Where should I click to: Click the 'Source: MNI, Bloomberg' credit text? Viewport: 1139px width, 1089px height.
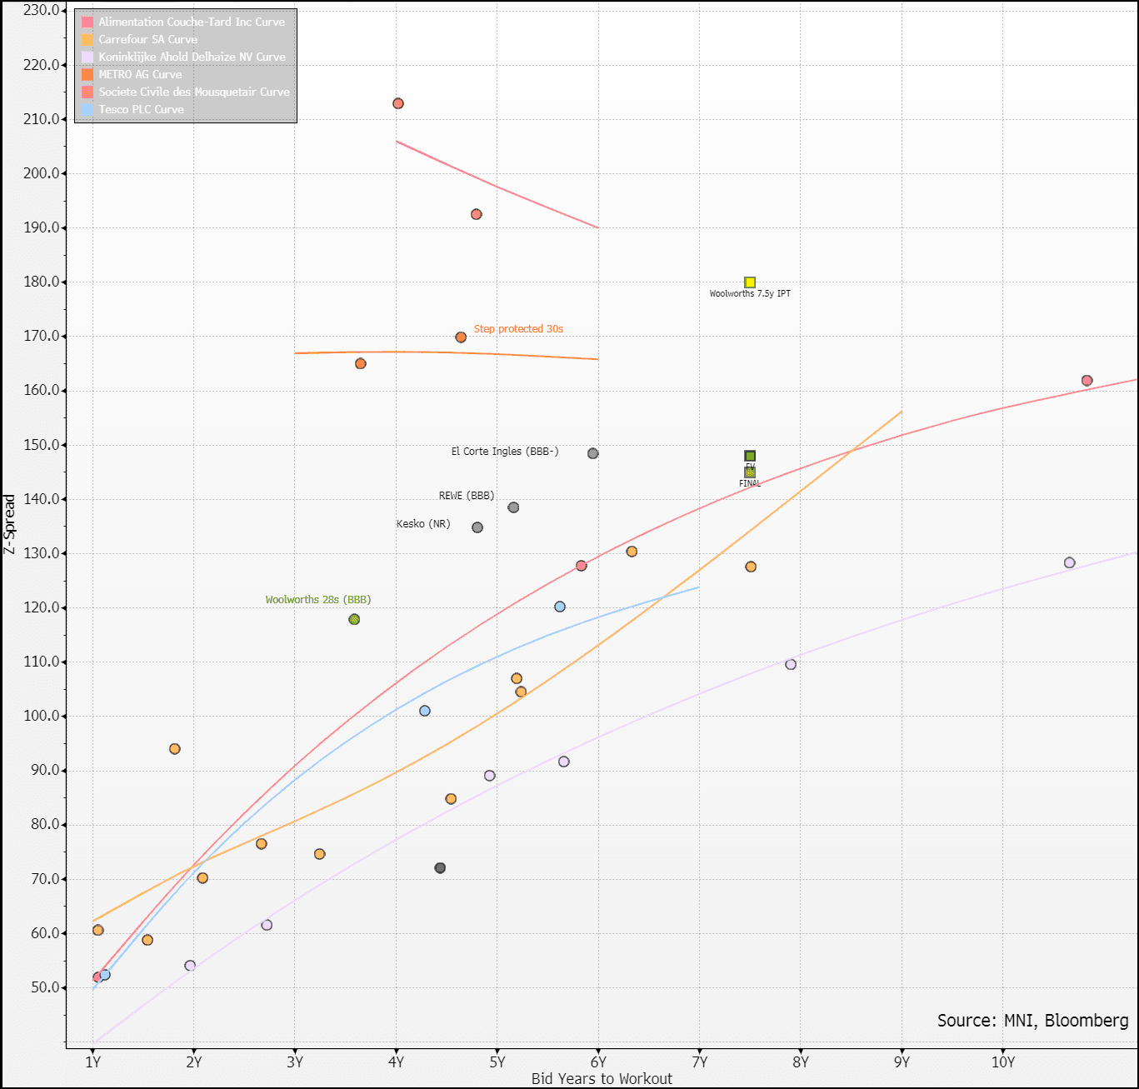pos(1033,1021)
